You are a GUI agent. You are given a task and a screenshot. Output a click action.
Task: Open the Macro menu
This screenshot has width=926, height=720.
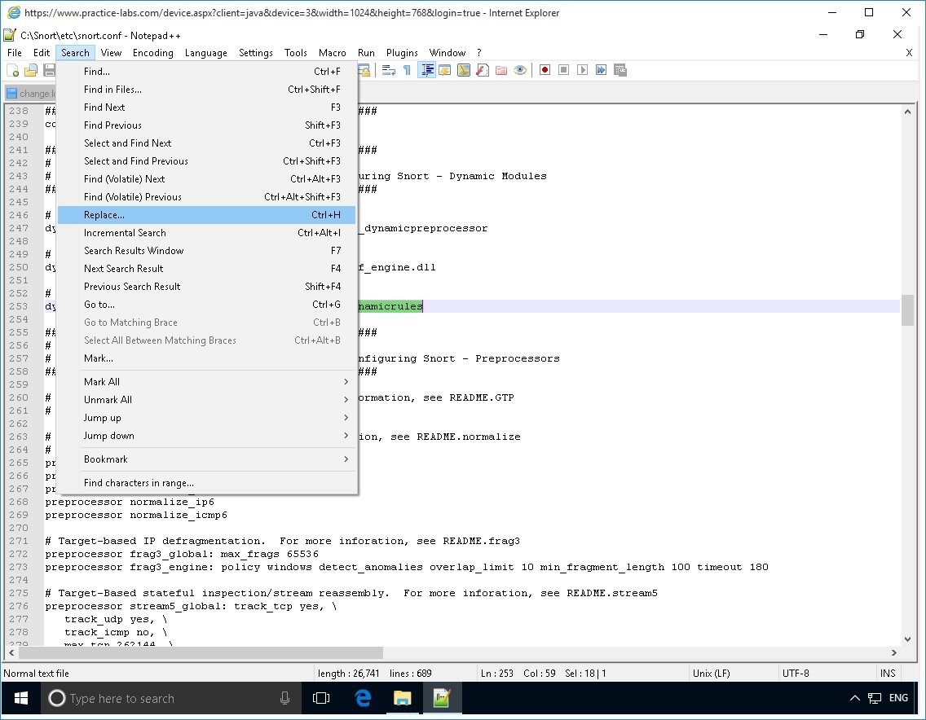(x=332, y=52)
